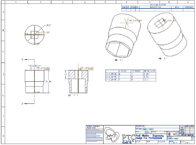Click the ZONE header in revision table

pyautogui.click(x=133, y=7)
